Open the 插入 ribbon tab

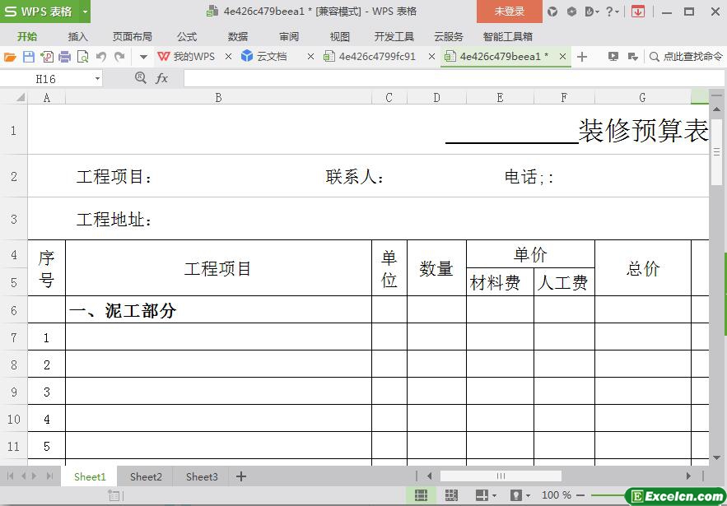coord(77,36)
